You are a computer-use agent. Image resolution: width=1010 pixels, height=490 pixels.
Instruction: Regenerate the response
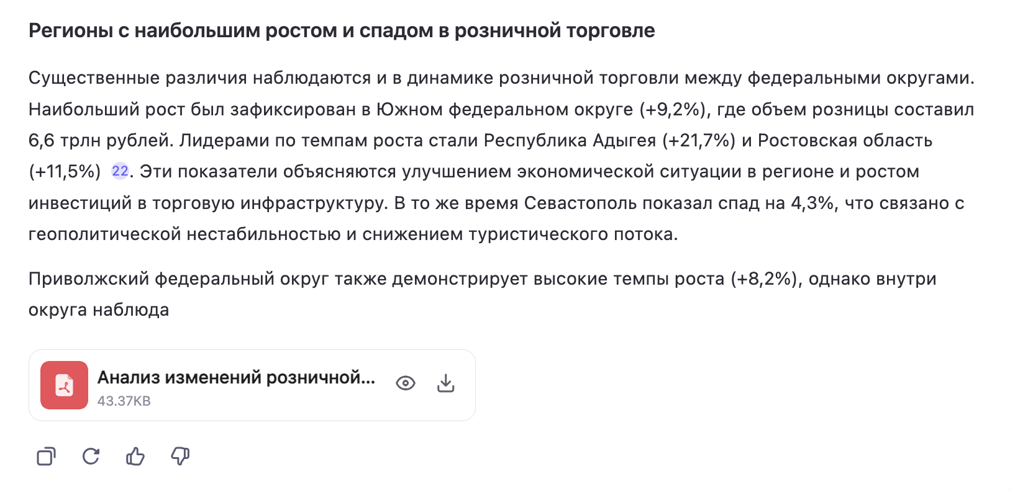(x=91, y=457)
